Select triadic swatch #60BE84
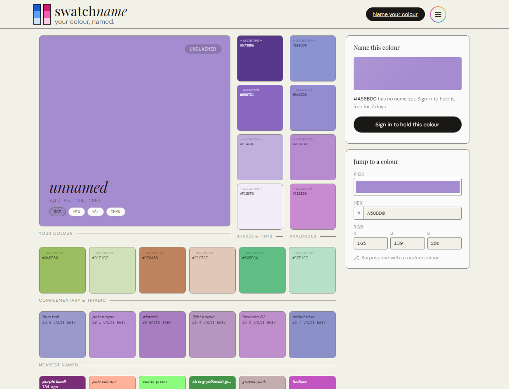This screenshot has width=509, height=389. (x=262, y=270)
